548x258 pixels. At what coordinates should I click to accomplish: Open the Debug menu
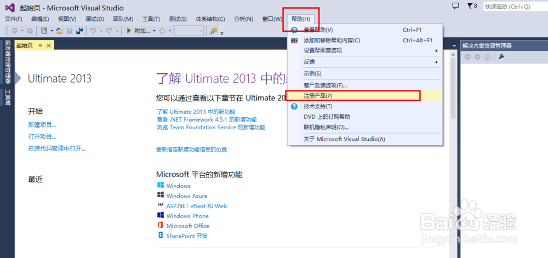point(95,19)
